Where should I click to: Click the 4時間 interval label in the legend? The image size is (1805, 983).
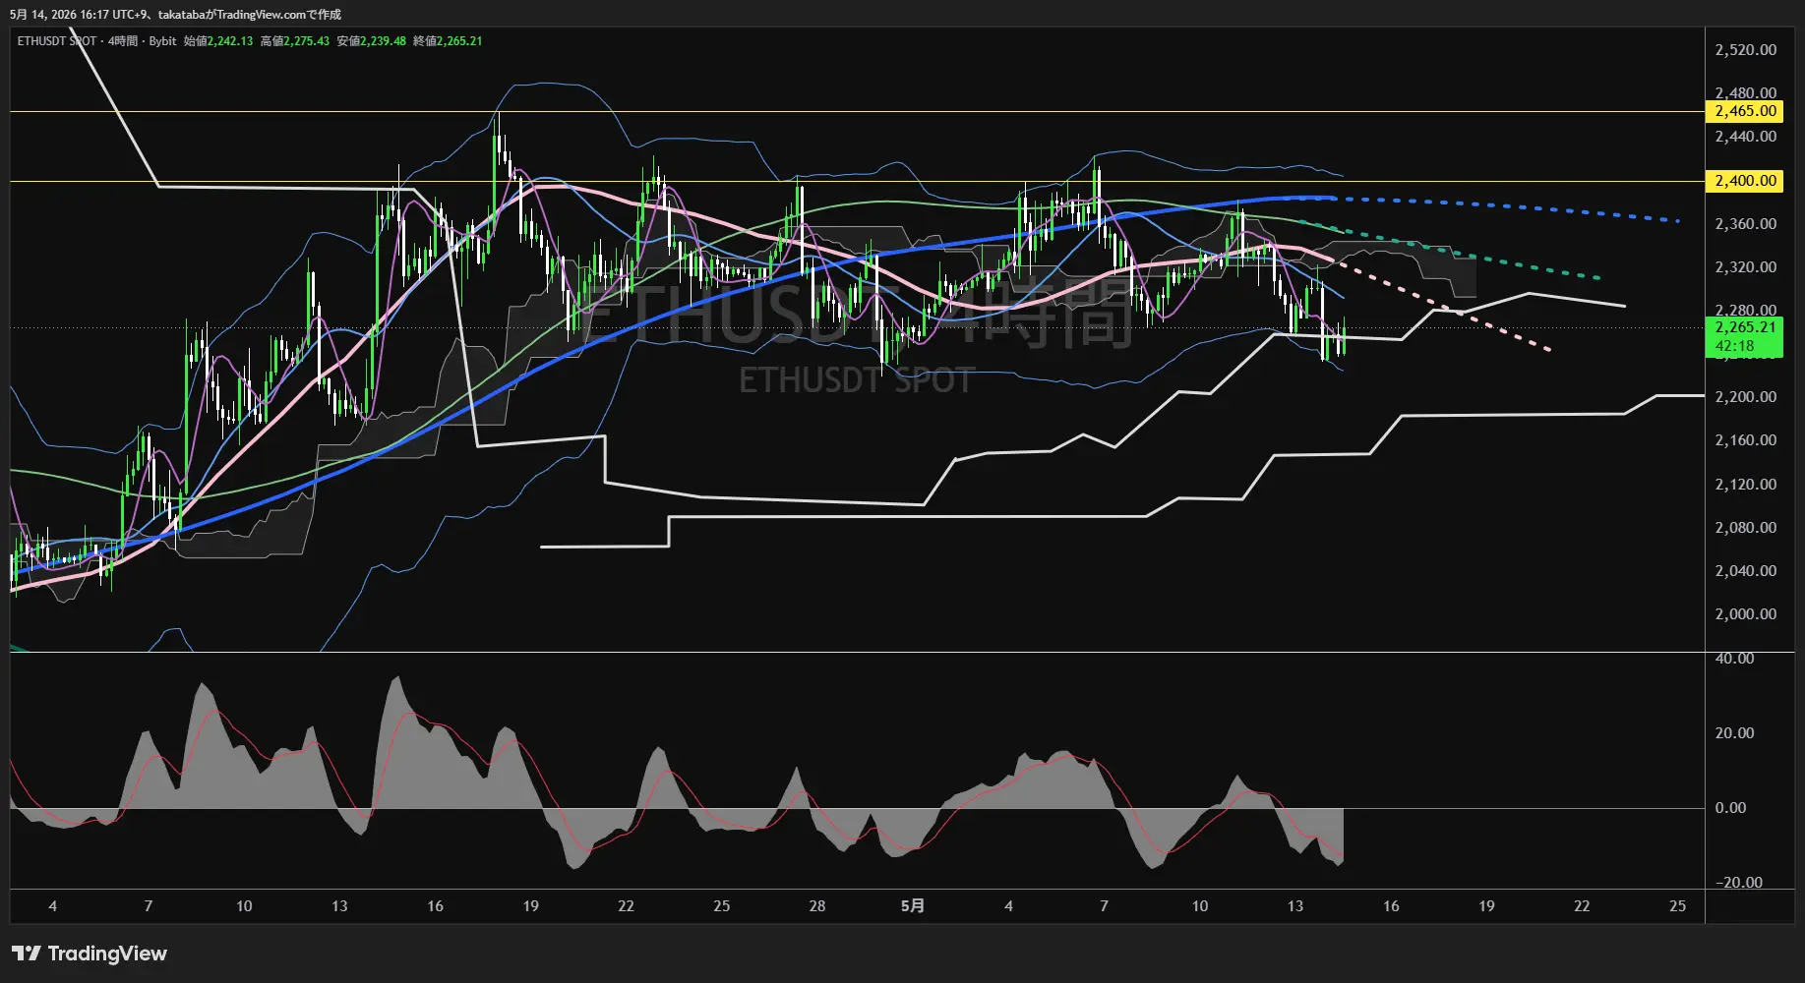coord(123,41)
